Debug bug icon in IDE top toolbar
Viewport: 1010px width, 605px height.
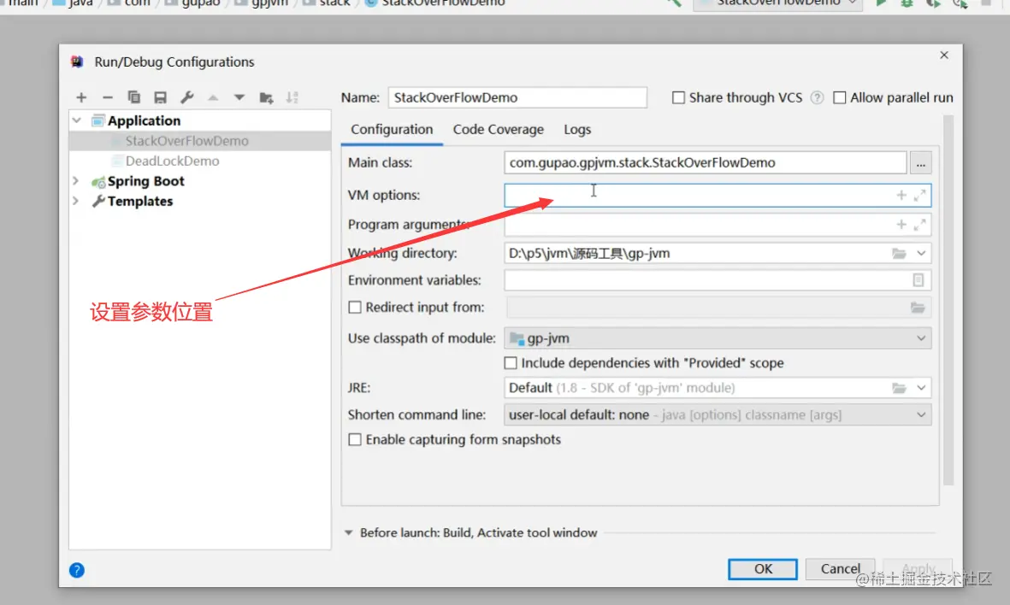(907, 3)
